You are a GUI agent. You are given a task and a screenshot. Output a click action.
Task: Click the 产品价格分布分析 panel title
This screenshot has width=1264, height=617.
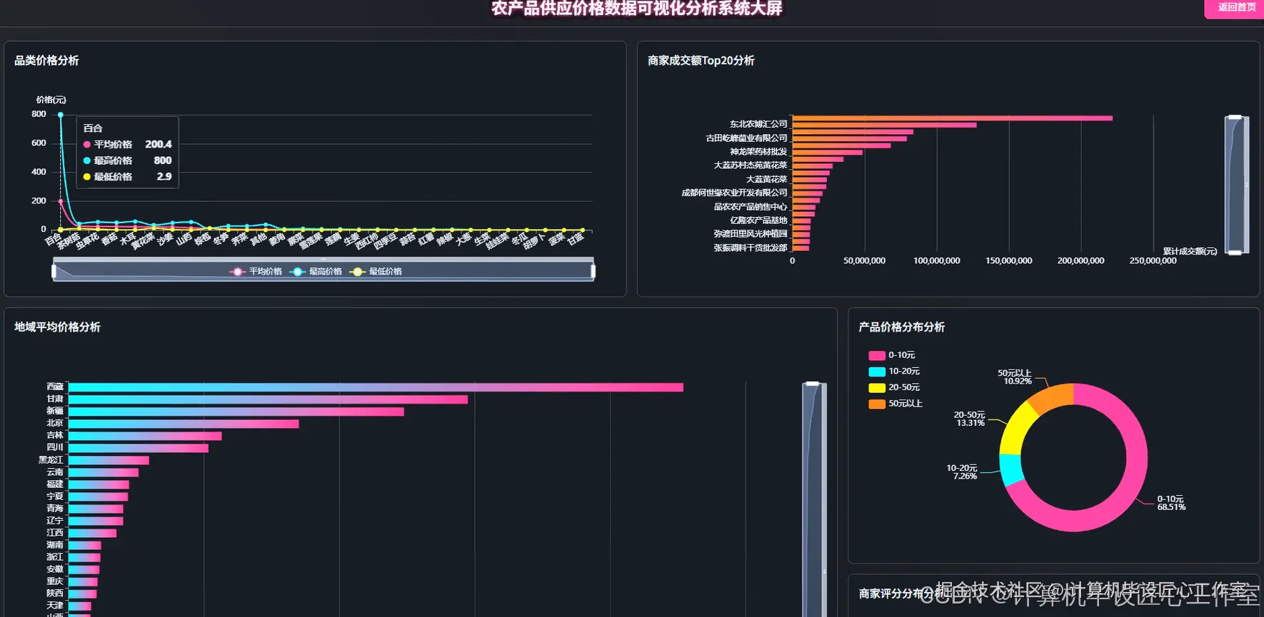(901, 327)
